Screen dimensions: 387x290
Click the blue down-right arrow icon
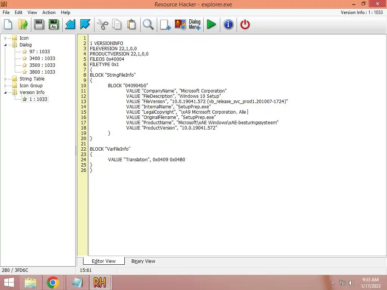(85, 25)
